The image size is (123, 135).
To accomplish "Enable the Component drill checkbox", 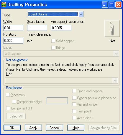I will pyautogui.click(x=8, y=108).
